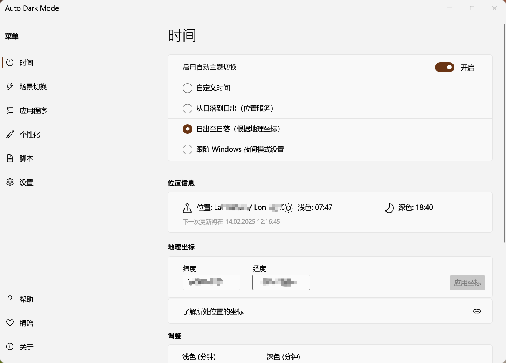
Task: Click the info icon for 关于
Action: [x=10, y=347]
